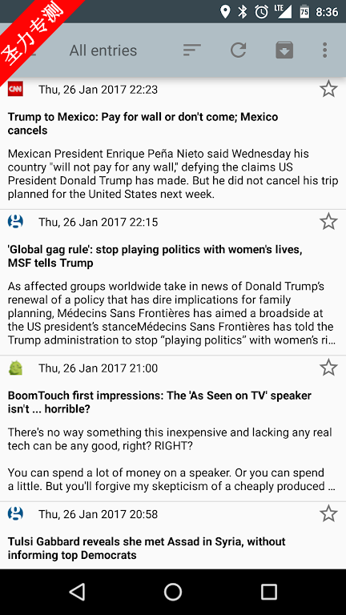
Task: Tap the Android back navigation button
Action: tap(77, 592)
